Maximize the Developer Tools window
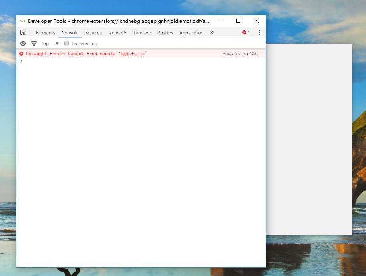 (x=238, y=21)
